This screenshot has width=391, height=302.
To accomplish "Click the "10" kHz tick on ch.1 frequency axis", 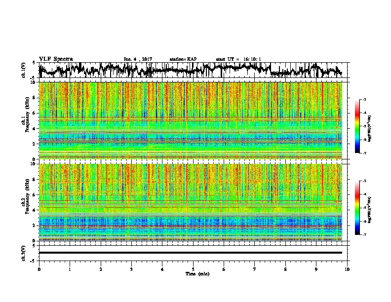I will coord(34,82).
